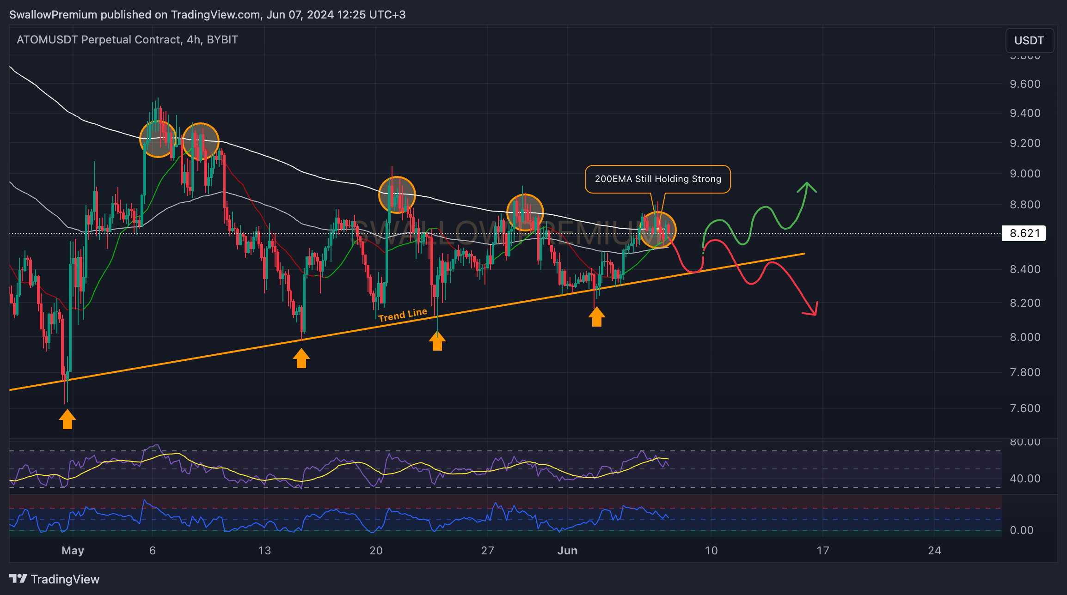Image resolution: width=1067 pixels, height=595 pixels.
Task: Select the current price label 8.621
Action: (1024, 233)
